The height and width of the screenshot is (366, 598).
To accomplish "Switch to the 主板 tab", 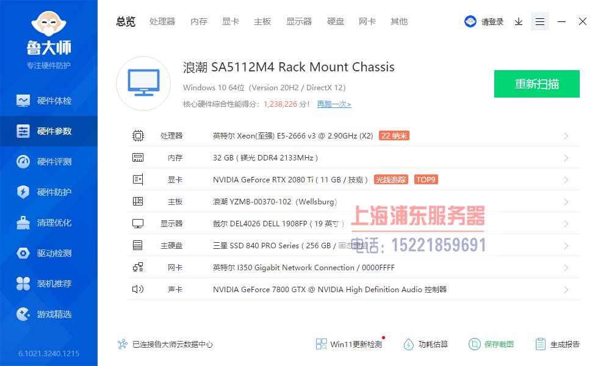I will click(x=262, y=22).
